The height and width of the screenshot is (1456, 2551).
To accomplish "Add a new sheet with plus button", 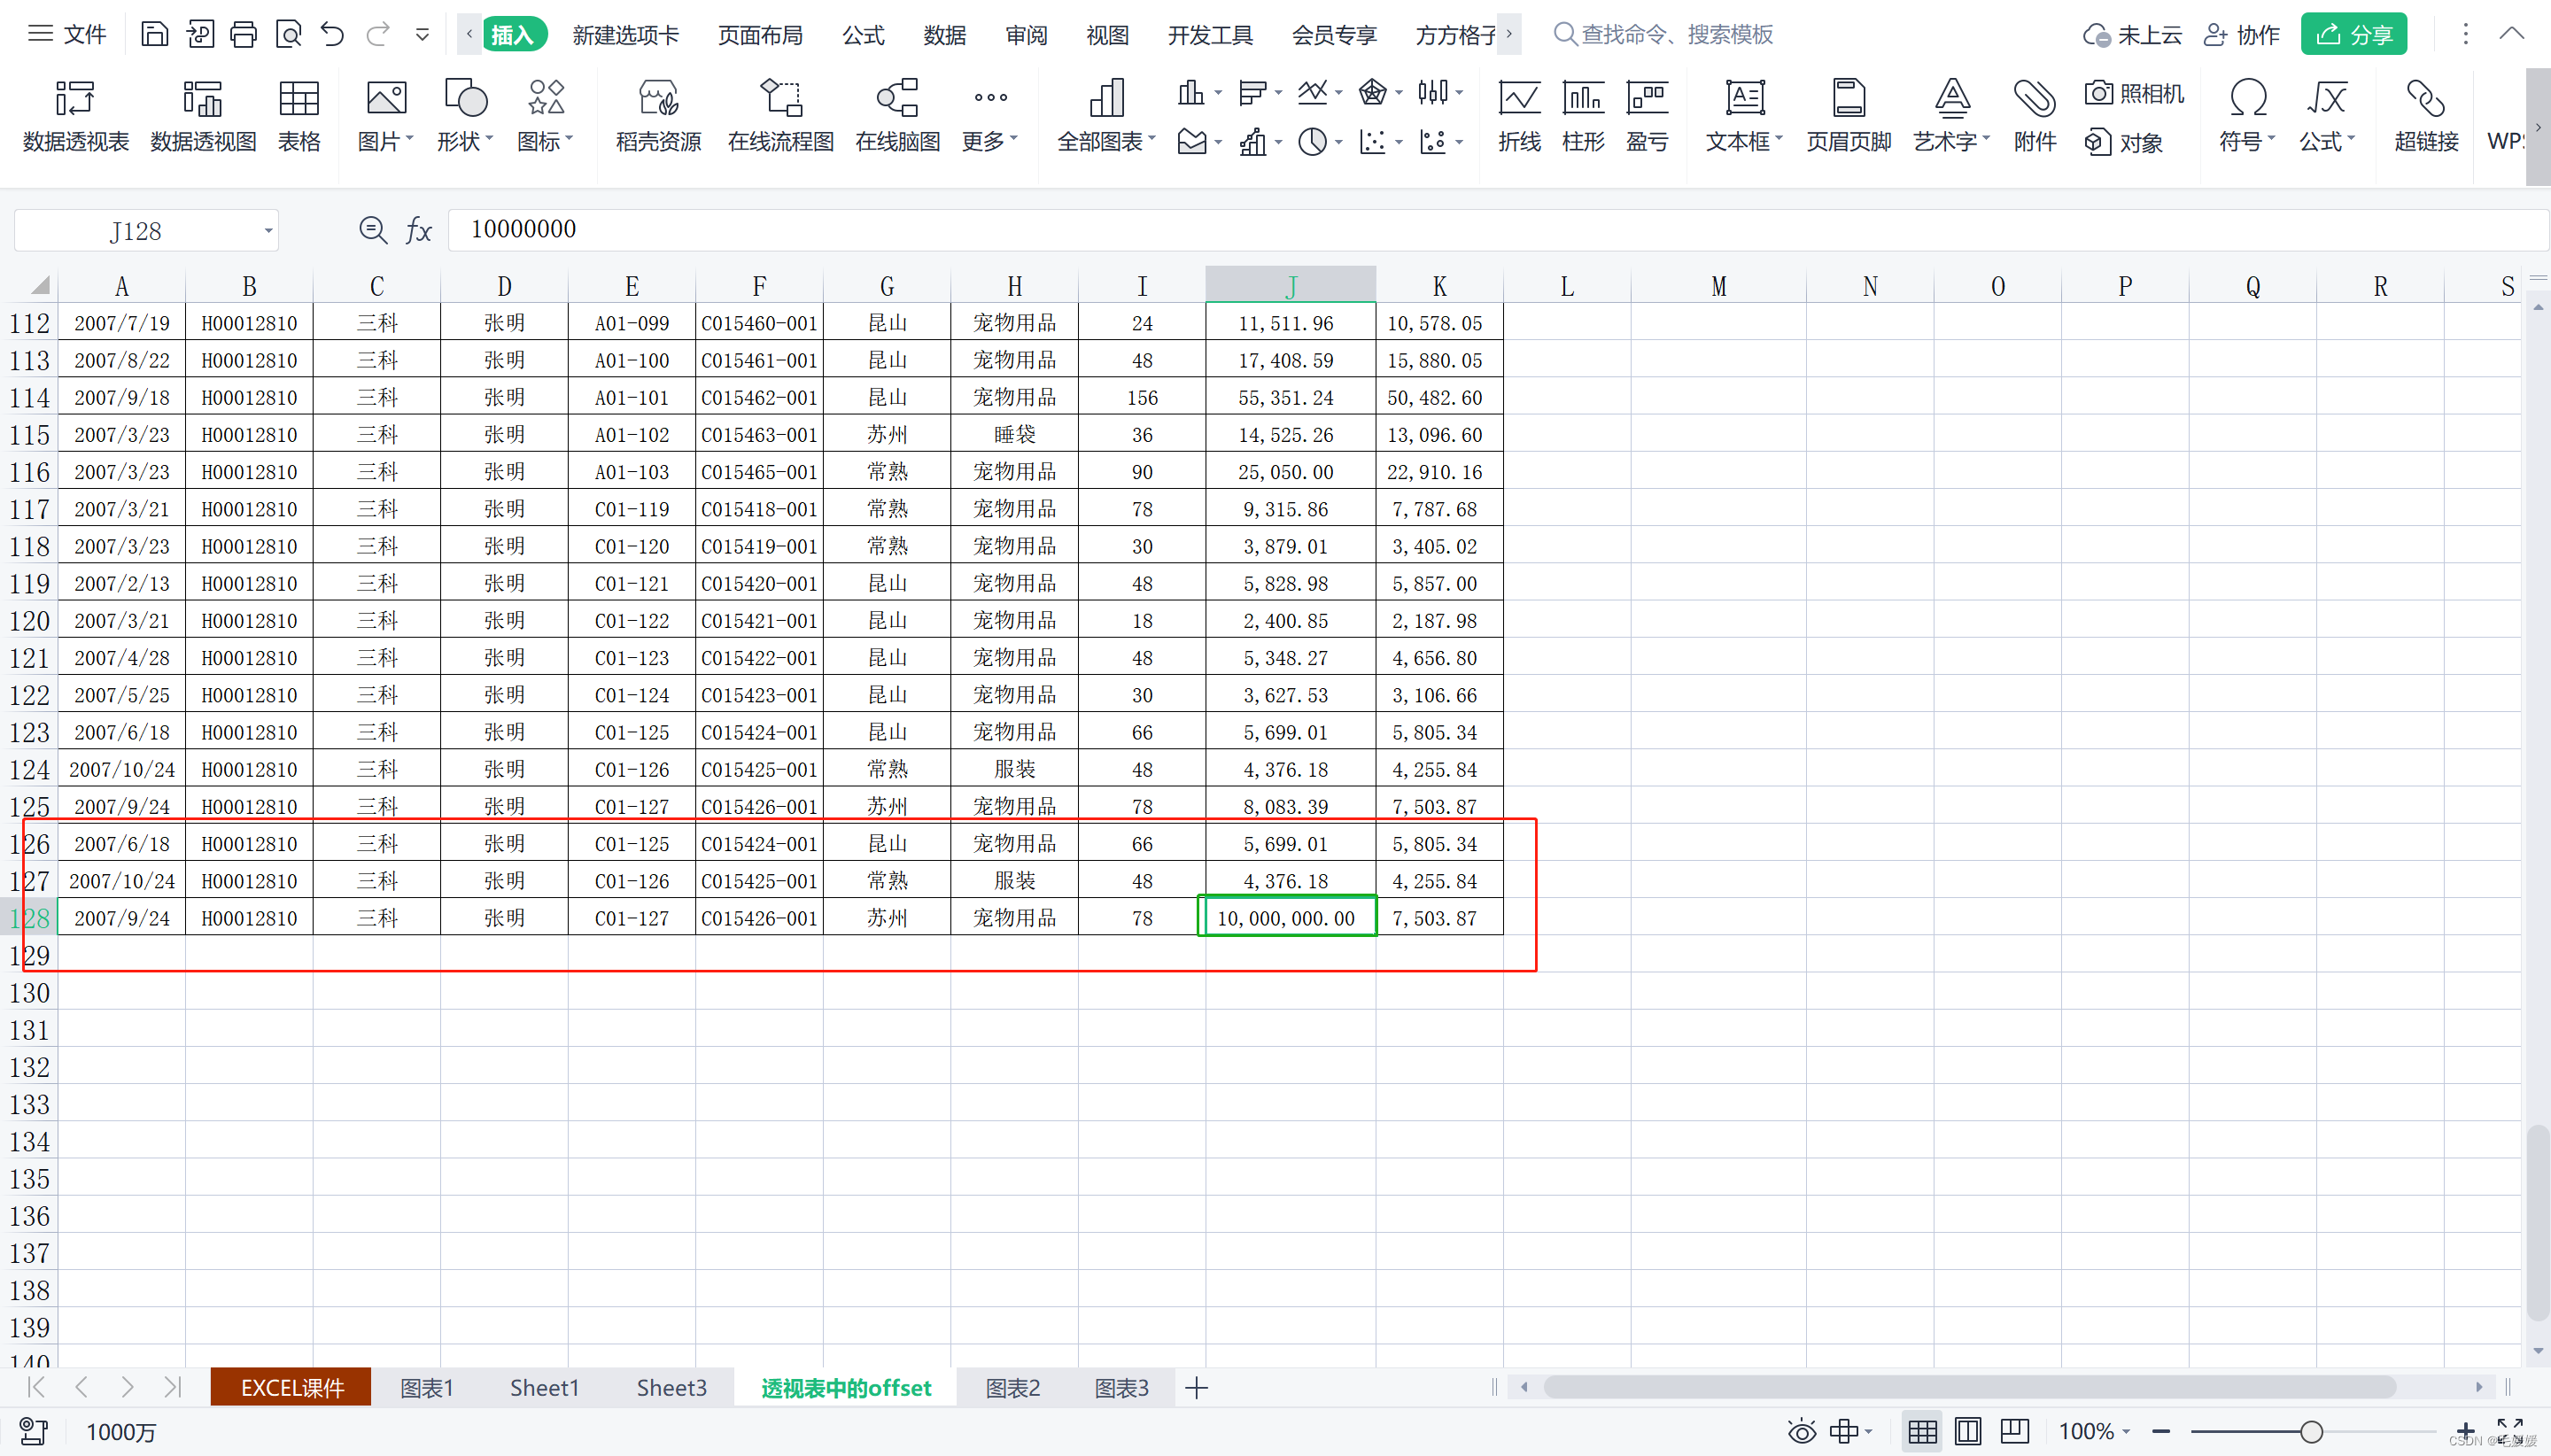I will point(1196,1387).
